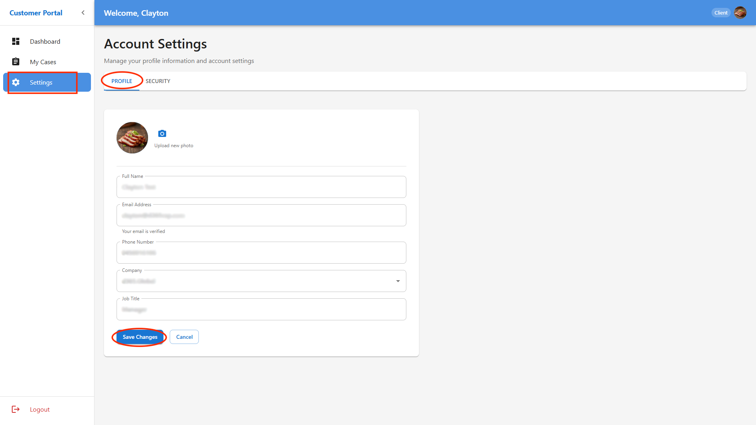Click the Settings gear icon

[16, 82]
